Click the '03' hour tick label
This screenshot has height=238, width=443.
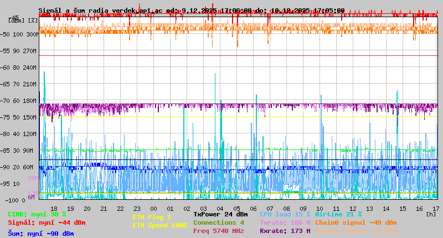(x=203, y=209)
